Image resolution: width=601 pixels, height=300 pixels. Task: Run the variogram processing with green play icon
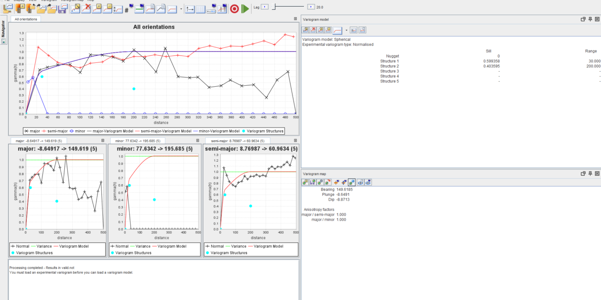[245, 8]
